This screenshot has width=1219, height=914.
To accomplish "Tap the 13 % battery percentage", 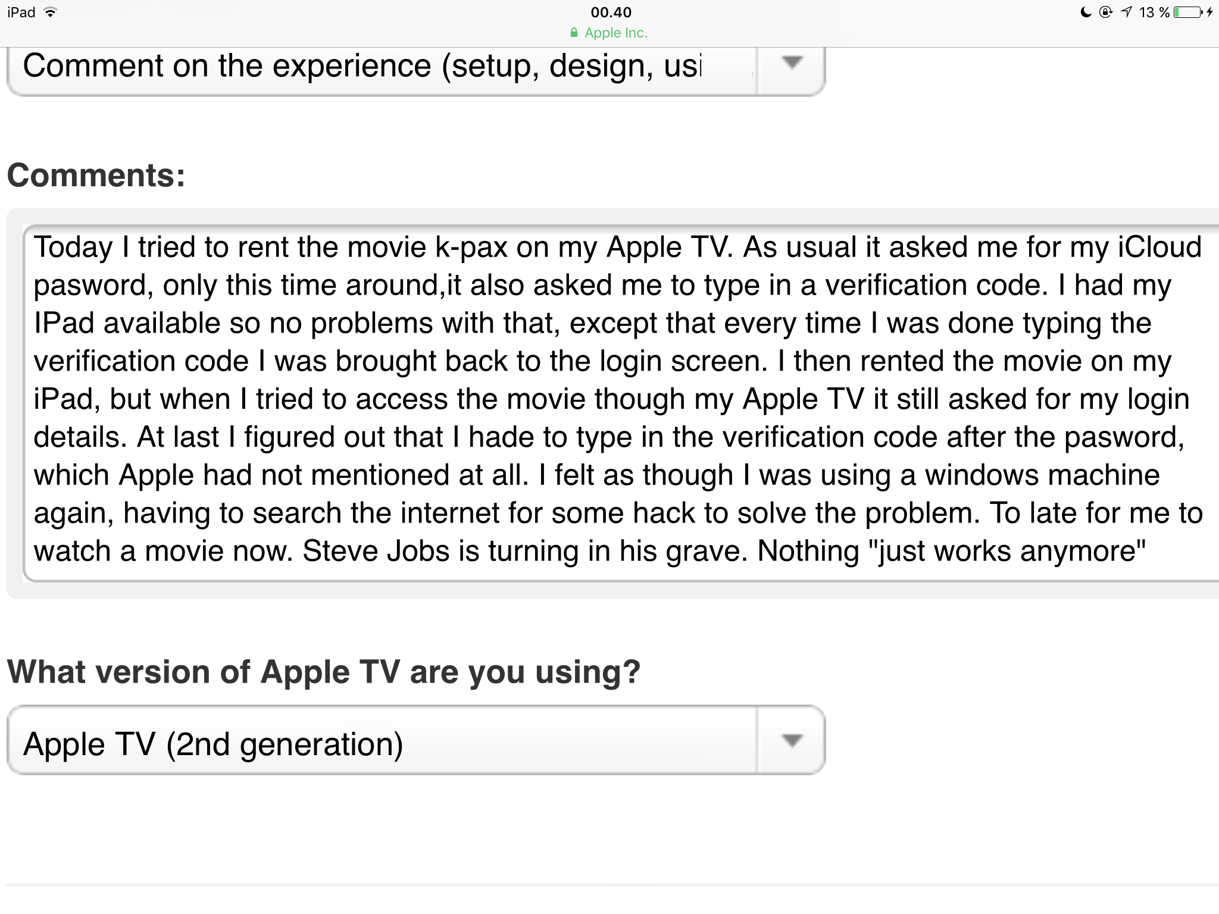I will point(1154,12).
